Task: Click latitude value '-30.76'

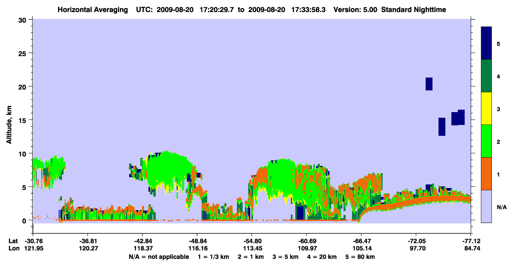Action: (x=33, y=241)
